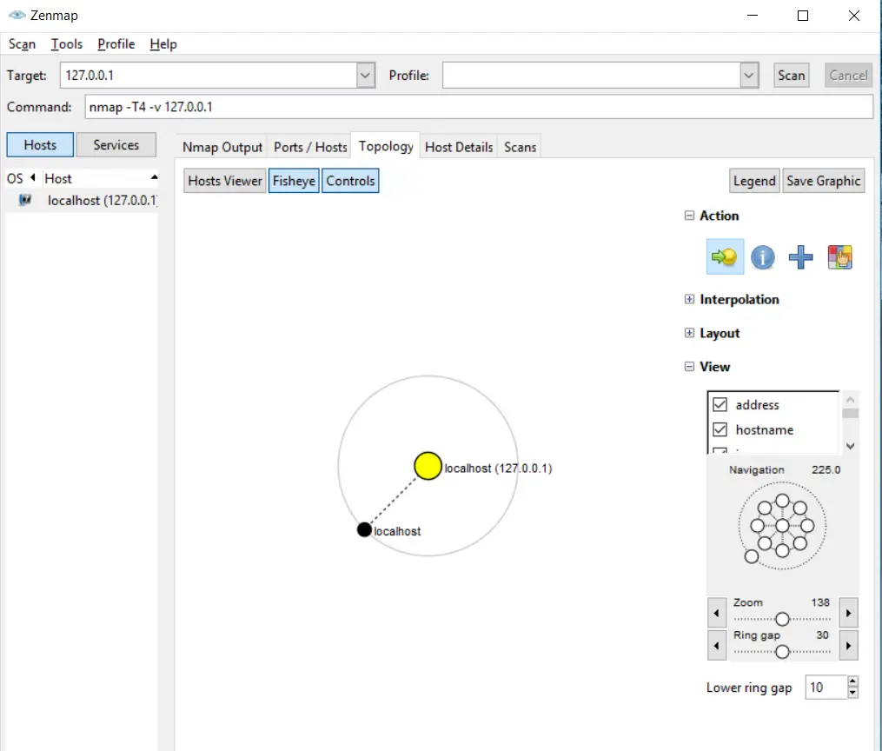Select the Change focus action icon

pyautogui.click(x=725, y=257)
